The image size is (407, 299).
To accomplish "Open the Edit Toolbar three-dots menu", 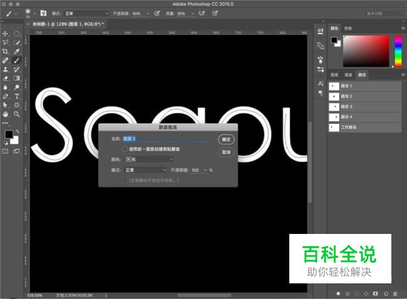I will [x=6, y=123].
